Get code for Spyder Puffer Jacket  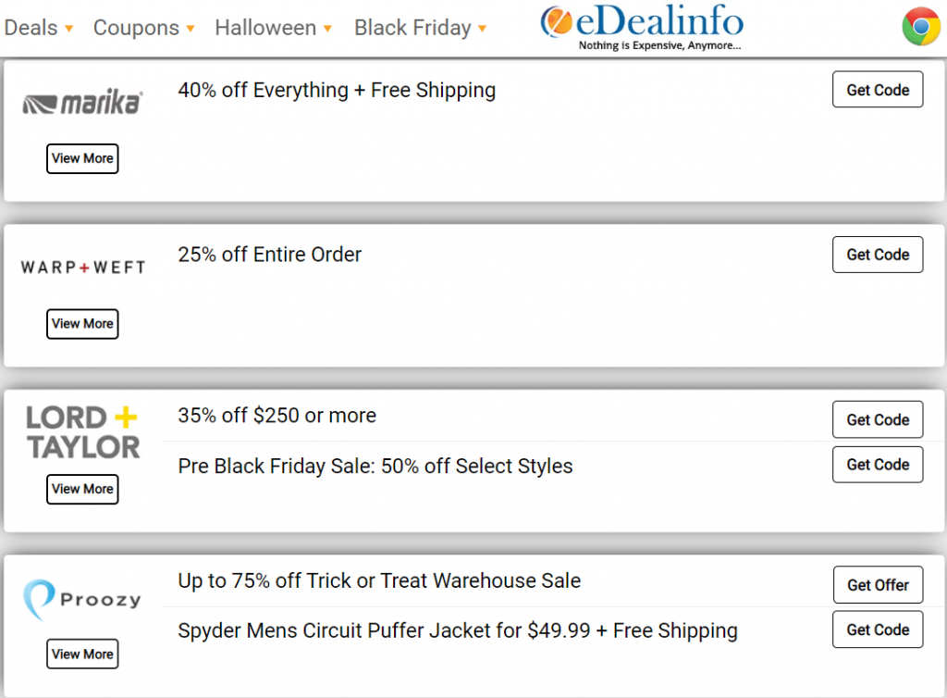pos(878,629)
